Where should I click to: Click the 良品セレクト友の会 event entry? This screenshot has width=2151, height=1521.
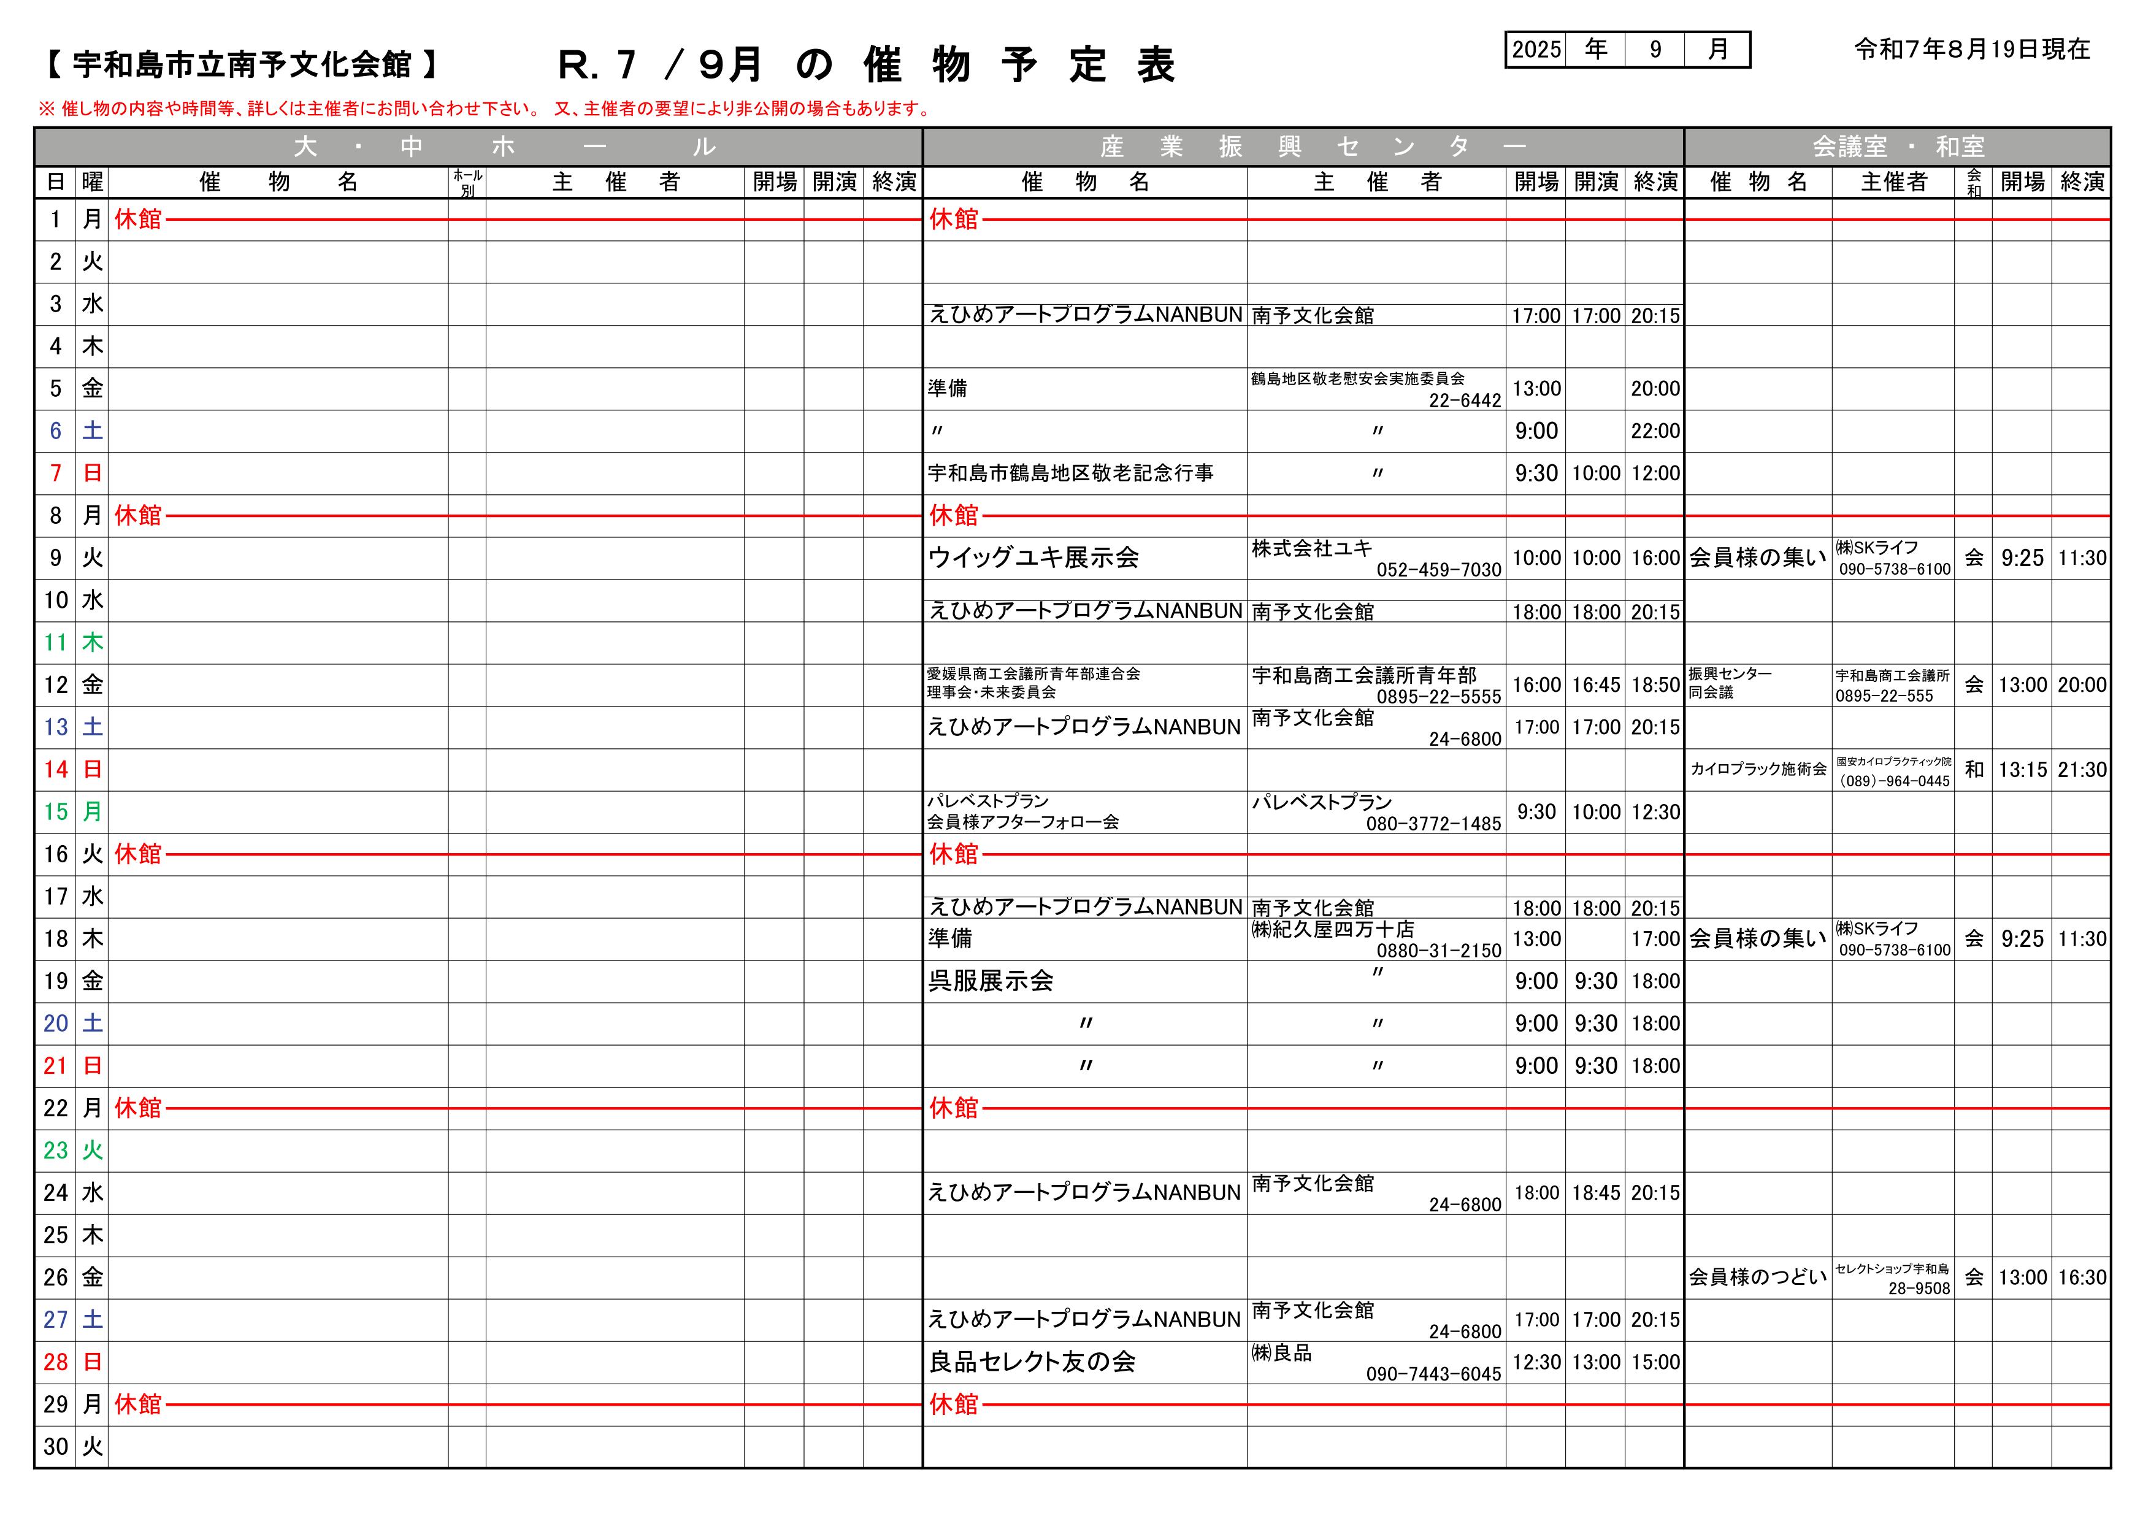(x=1032, y=1362)
